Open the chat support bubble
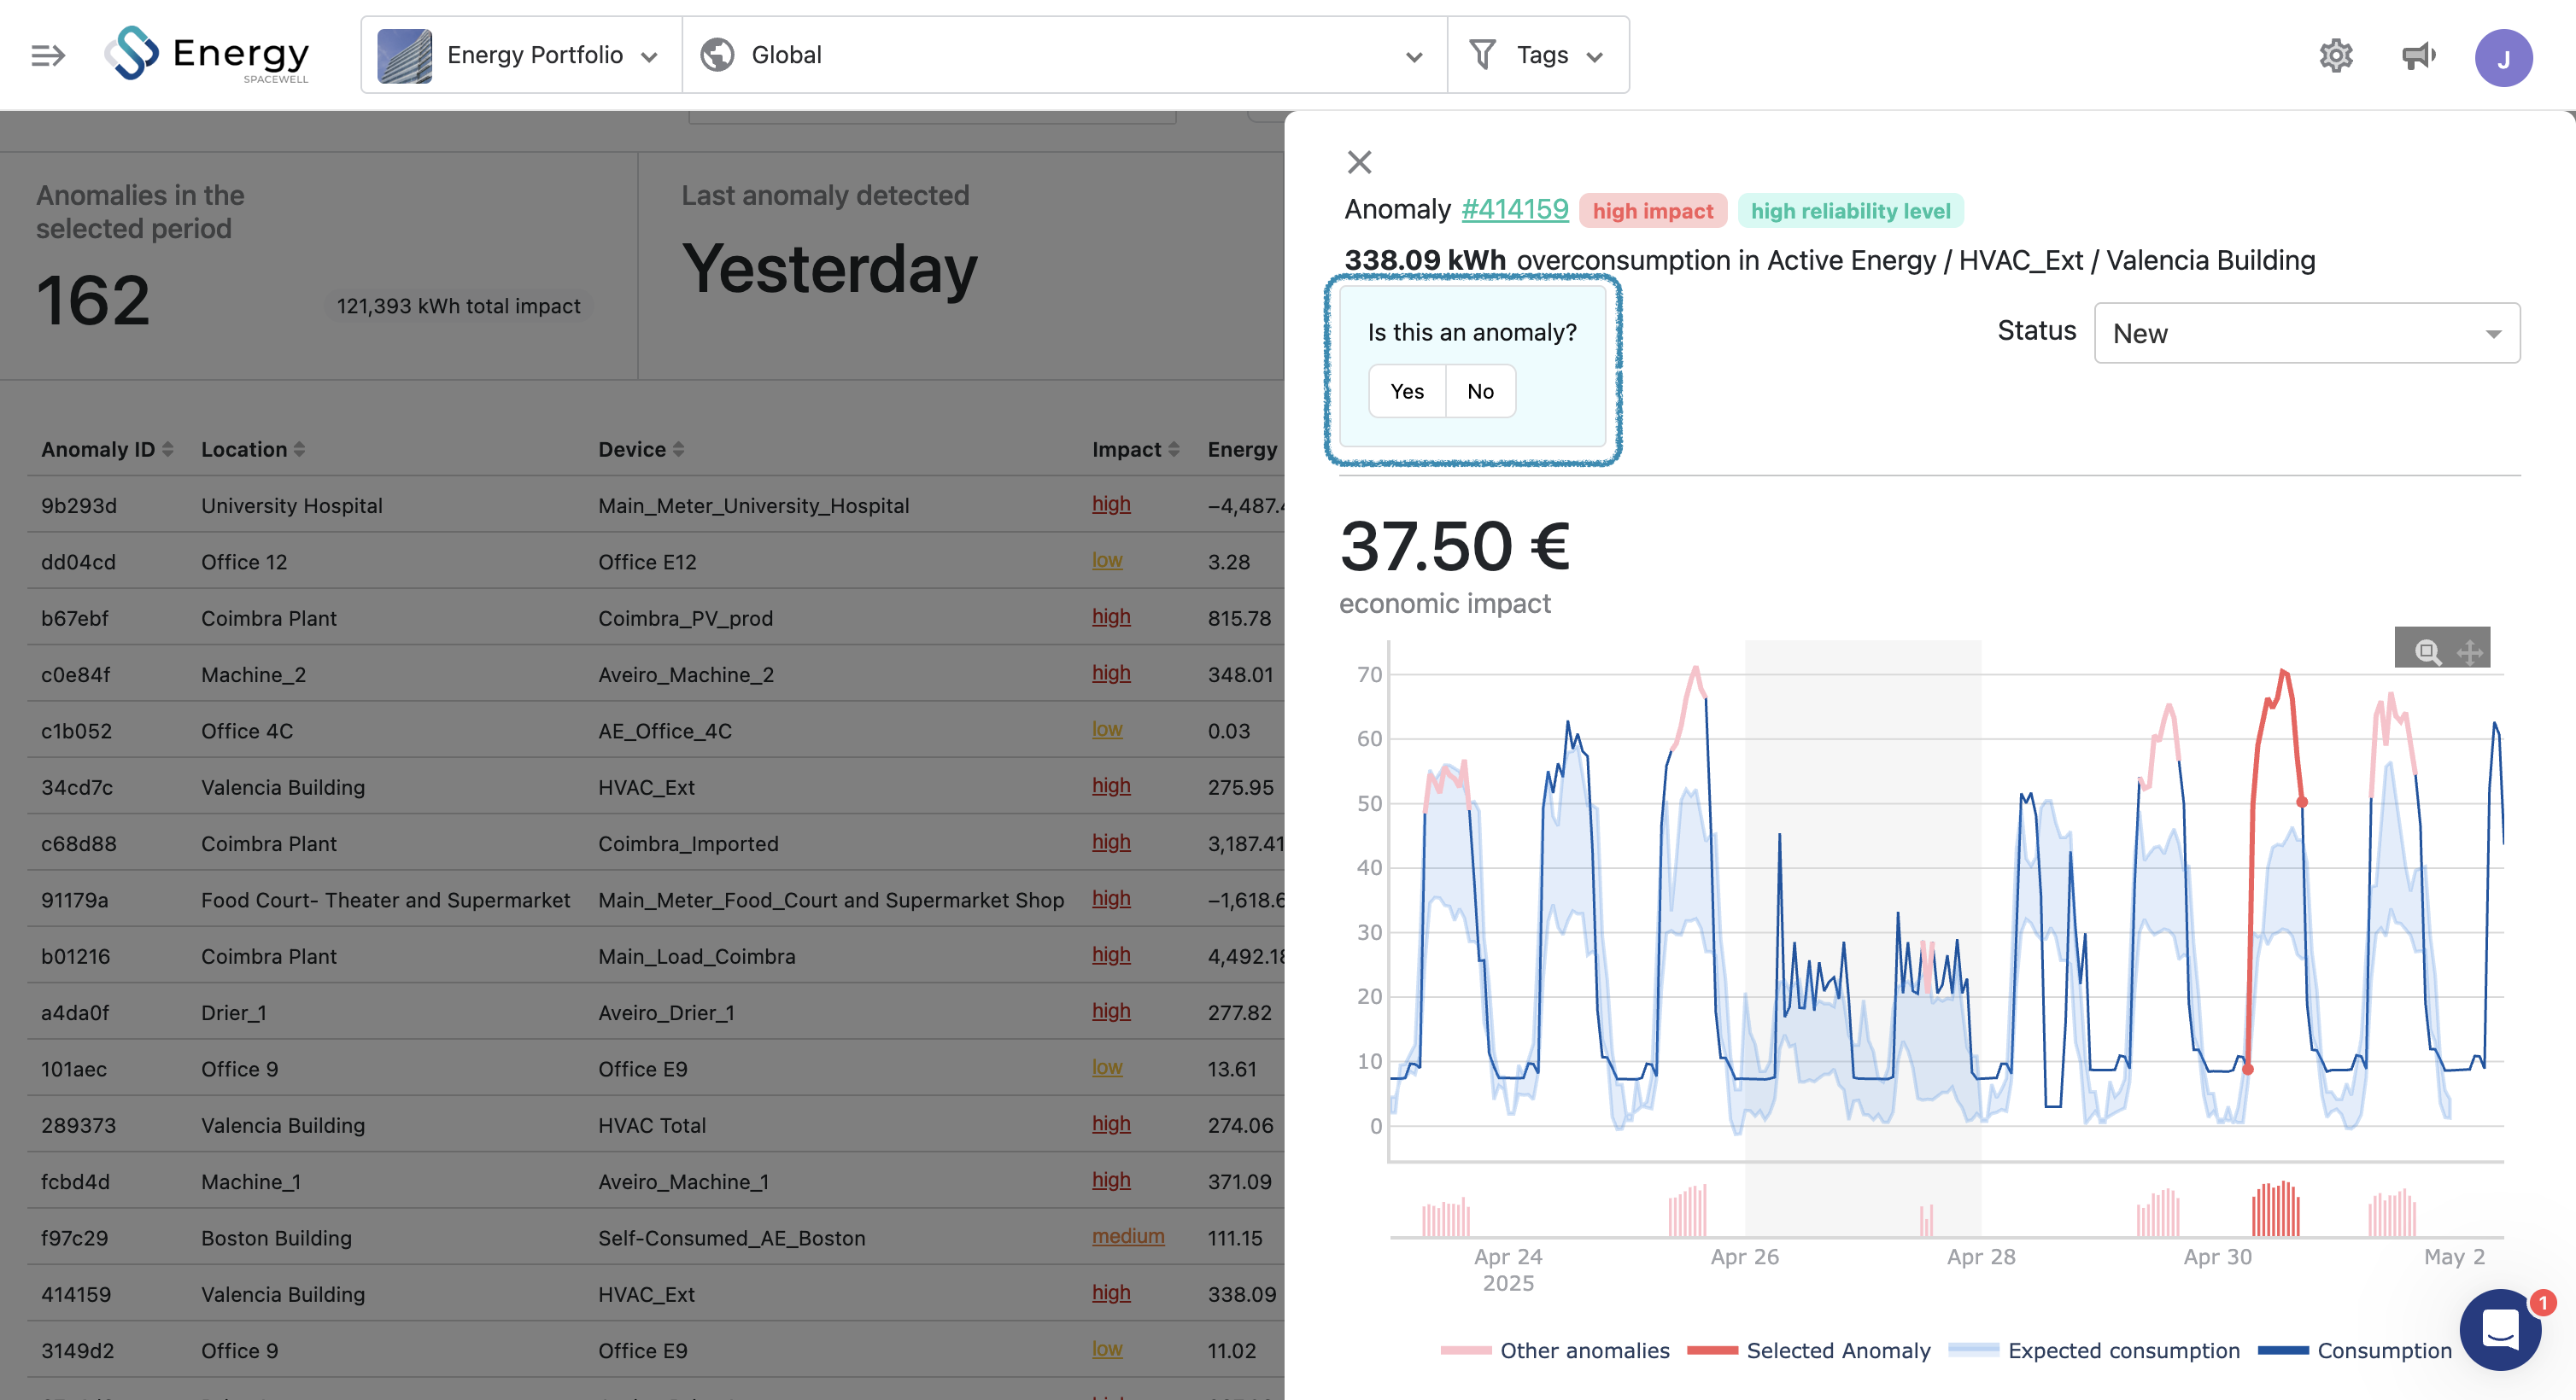Image resolution: width=2576 pixels, height=1400 pixels. (2500, 1329)
